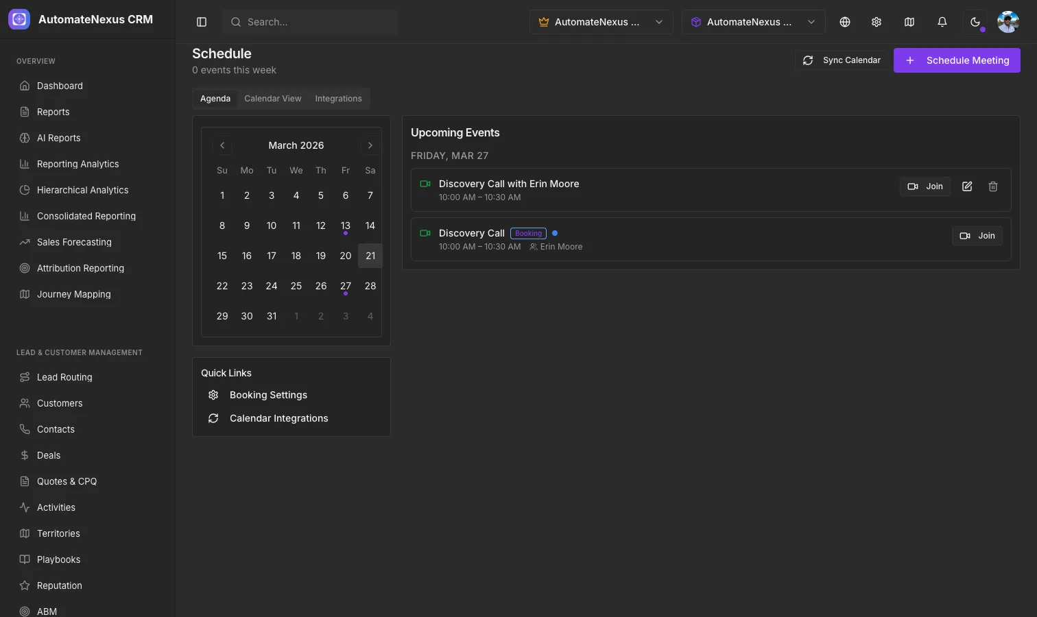The height and width of the screenshot is (617, 1037).
Task: Click Calendar Integrations sync icon
Action: (x=213, y=418)
